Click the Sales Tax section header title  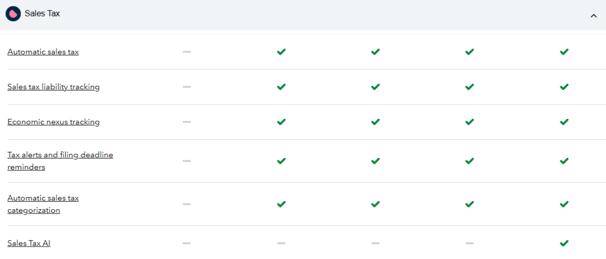(x=42, y=14)
